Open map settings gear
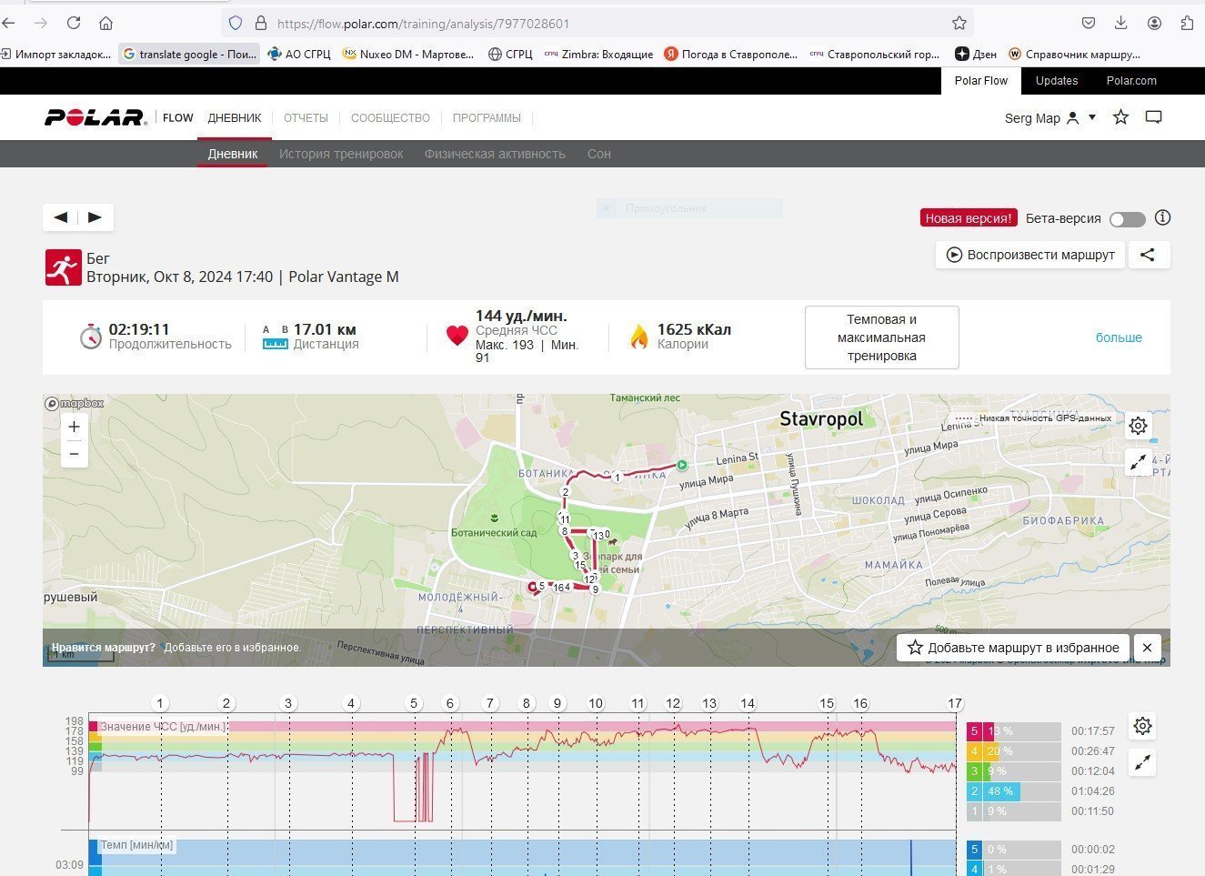Screen dimensions: 1205x876 [1139, 426]
